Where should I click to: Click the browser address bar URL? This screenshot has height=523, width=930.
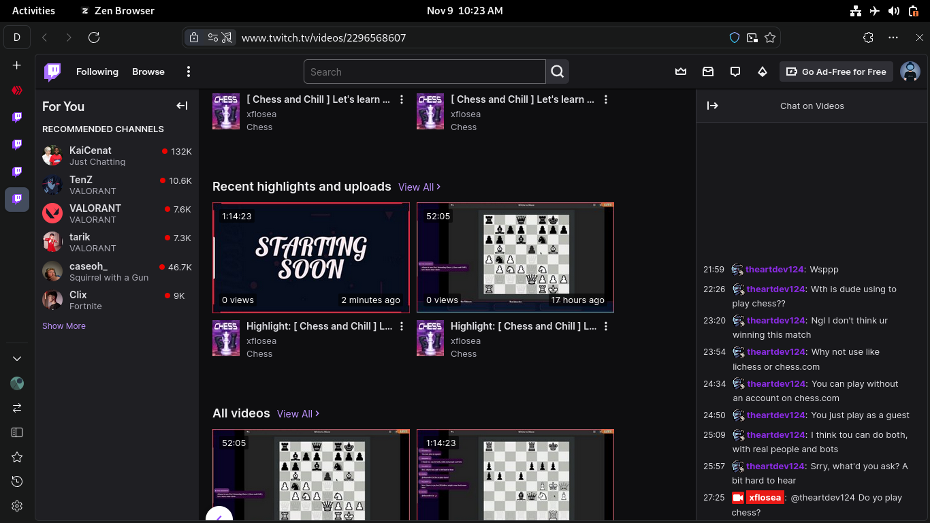point(323,37)
